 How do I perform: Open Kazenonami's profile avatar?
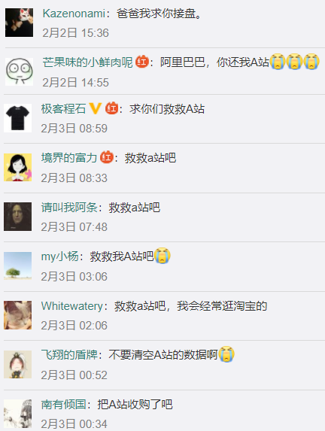[x=19, y=23]
